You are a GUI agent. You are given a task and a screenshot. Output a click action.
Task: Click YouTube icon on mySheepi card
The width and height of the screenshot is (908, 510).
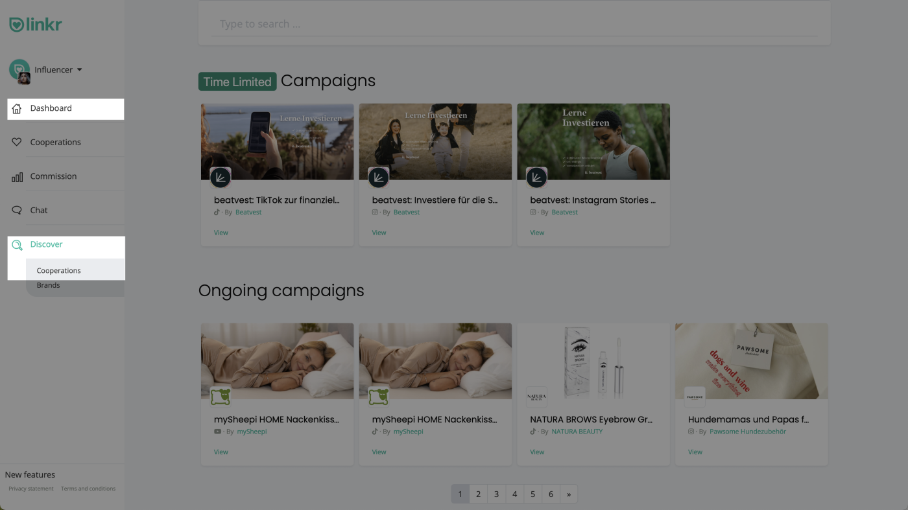point(217,432)
